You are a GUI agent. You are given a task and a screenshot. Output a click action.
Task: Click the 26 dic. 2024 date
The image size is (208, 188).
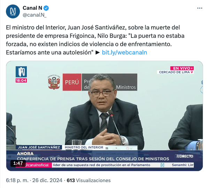pos(47,180)
